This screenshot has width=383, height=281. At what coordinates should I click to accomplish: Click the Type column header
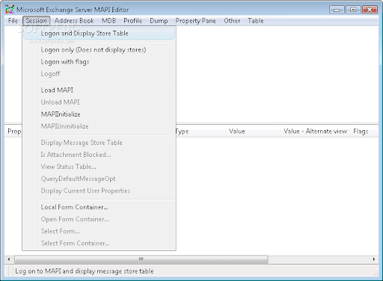click(200, 132)
